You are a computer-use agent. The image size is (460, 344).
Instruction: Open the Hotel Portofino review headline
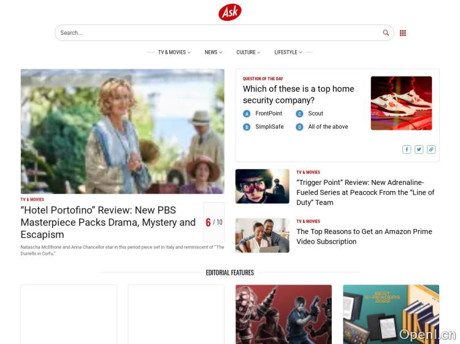click(x=108, y=222)
